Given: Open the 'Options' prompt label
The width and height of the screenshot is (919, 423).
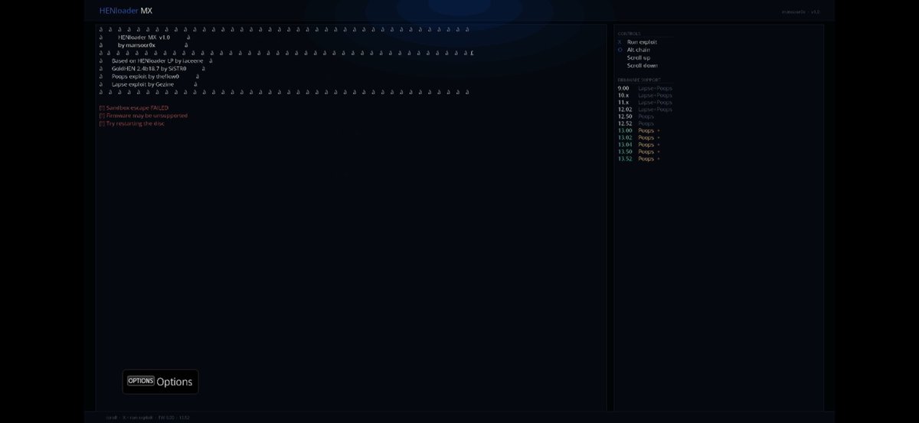Looking at the screenshot, I should [x=175, y=382].
